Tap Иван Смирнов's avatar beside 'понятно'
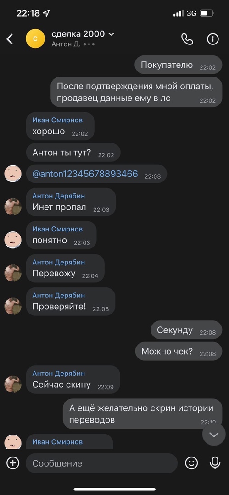Viewport: 229px width, 495px height. point(13,240)
